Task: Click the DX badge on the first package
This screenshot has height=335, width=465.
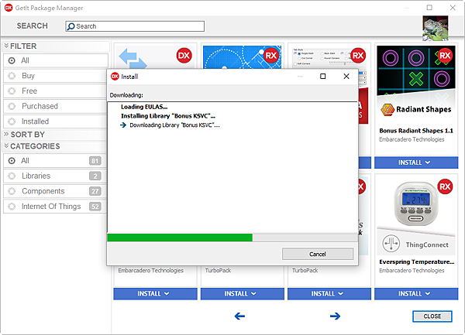Action: [x=184, y=56]
